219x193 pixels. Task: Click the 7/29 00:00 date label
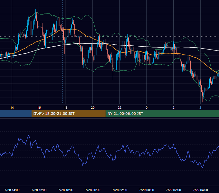pyautogui.click(x=147, y=190)
